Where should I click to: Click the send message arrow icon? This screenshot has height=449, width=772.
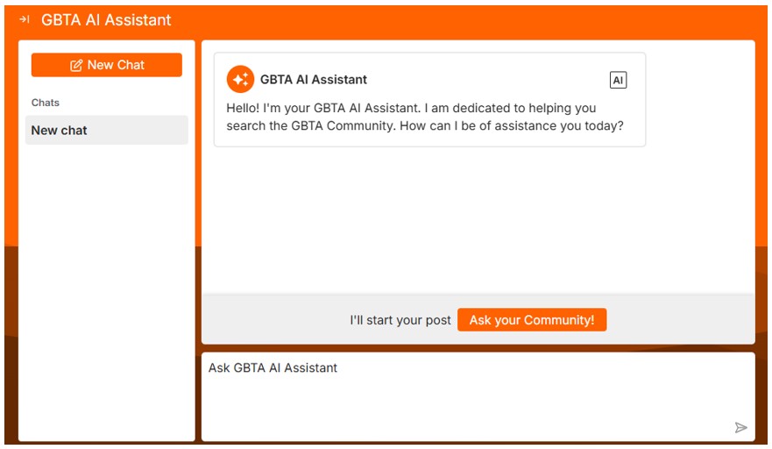pyautogui.click(x=741, y=428)
